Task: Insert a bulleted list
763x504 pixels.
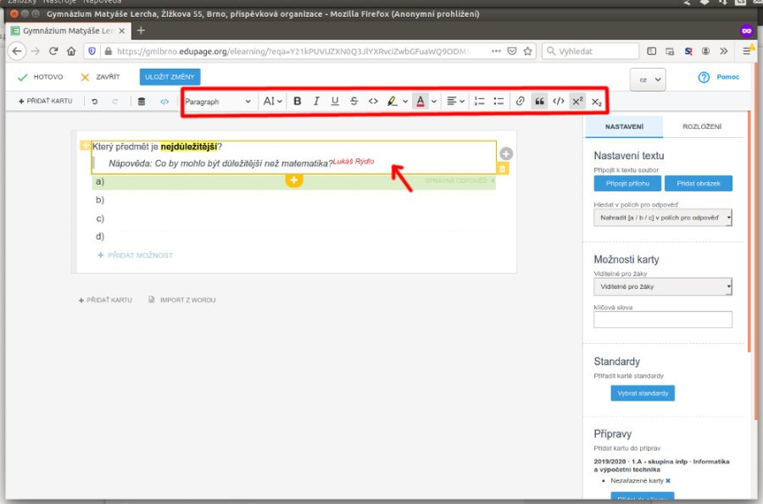Action: tap(498, 101)
